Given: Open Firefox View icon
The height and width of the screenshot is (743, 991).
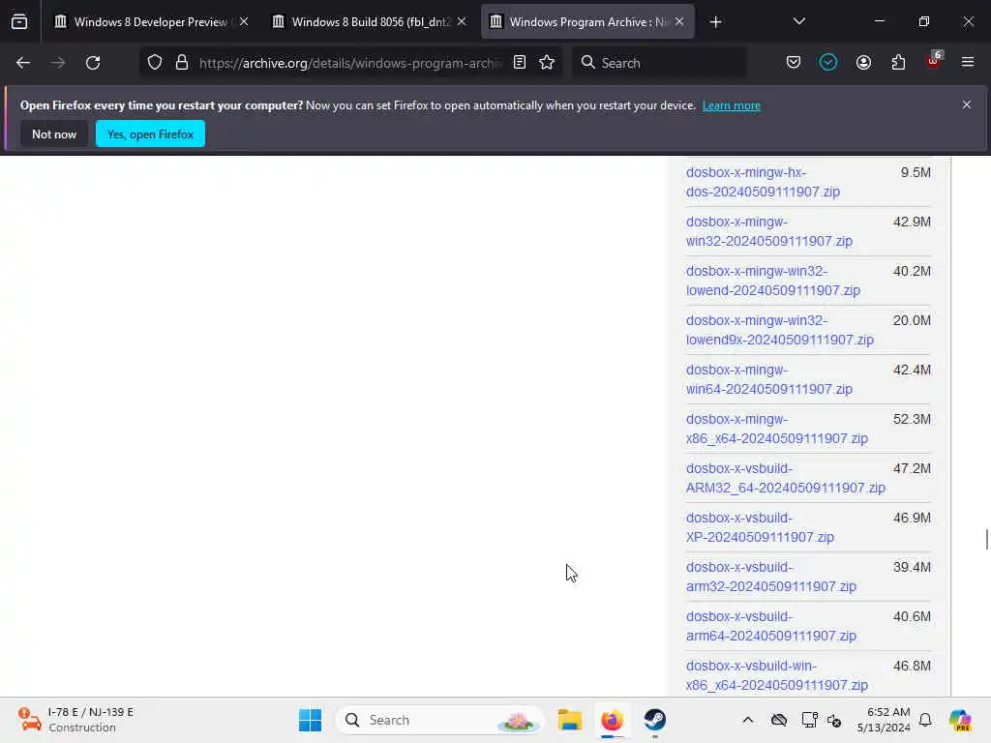Looking at the screenshot, I should point(19,22).
